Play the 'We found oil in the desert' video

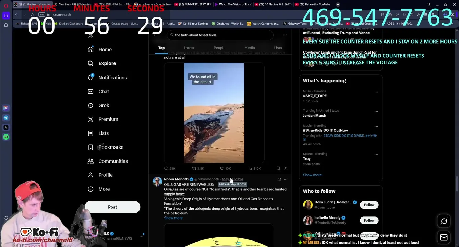pyautogui.click(x=214, y=113)
